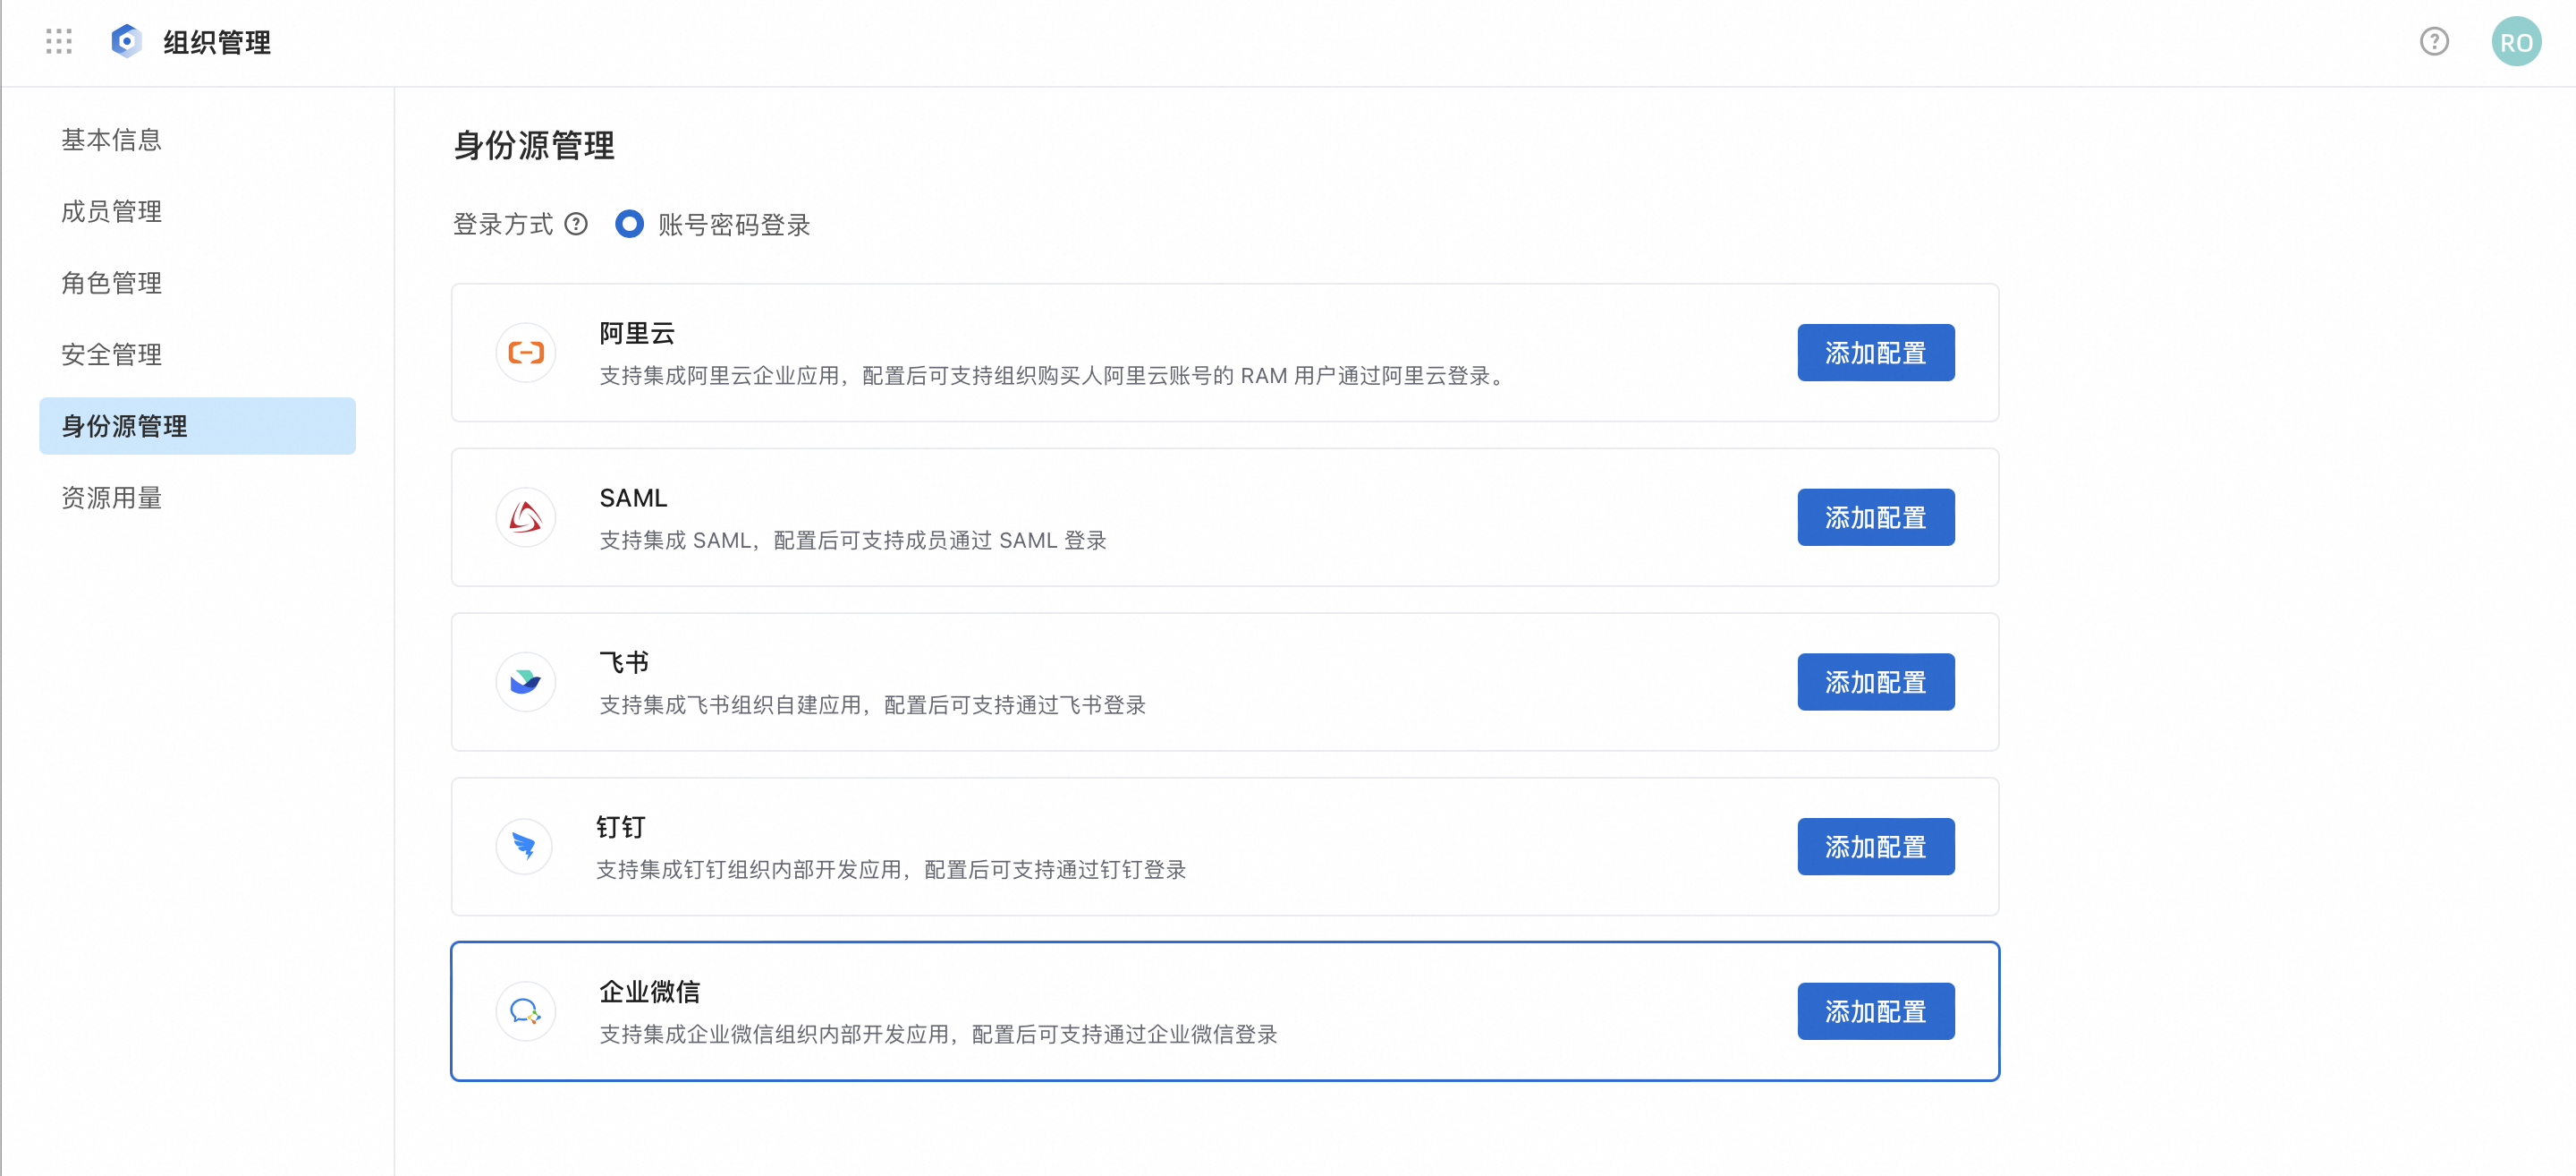
Task: Click the hexagonal product logo
Action: click(x=126, y=41)
